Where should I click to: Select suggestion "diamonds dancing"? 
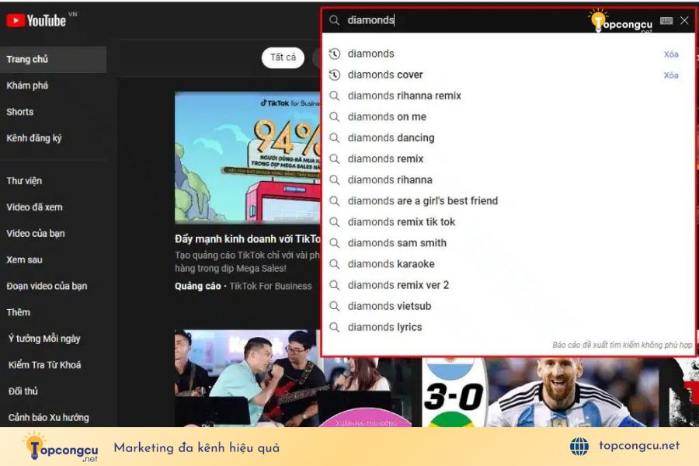point(391,137)
